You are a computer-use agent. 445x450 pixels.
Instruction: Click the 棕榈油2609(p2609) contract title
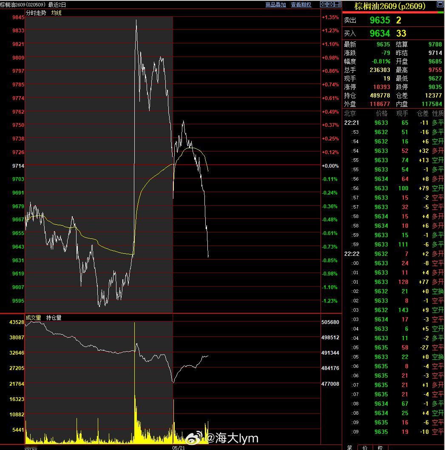click(x=390, y=6)
